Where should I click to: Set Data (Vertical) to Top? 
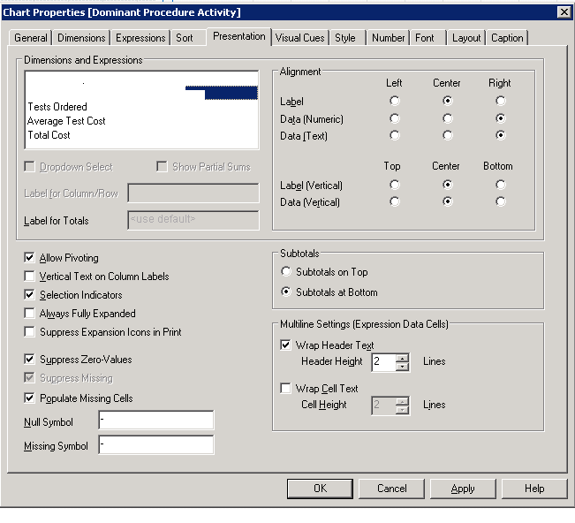pos(395,201)
